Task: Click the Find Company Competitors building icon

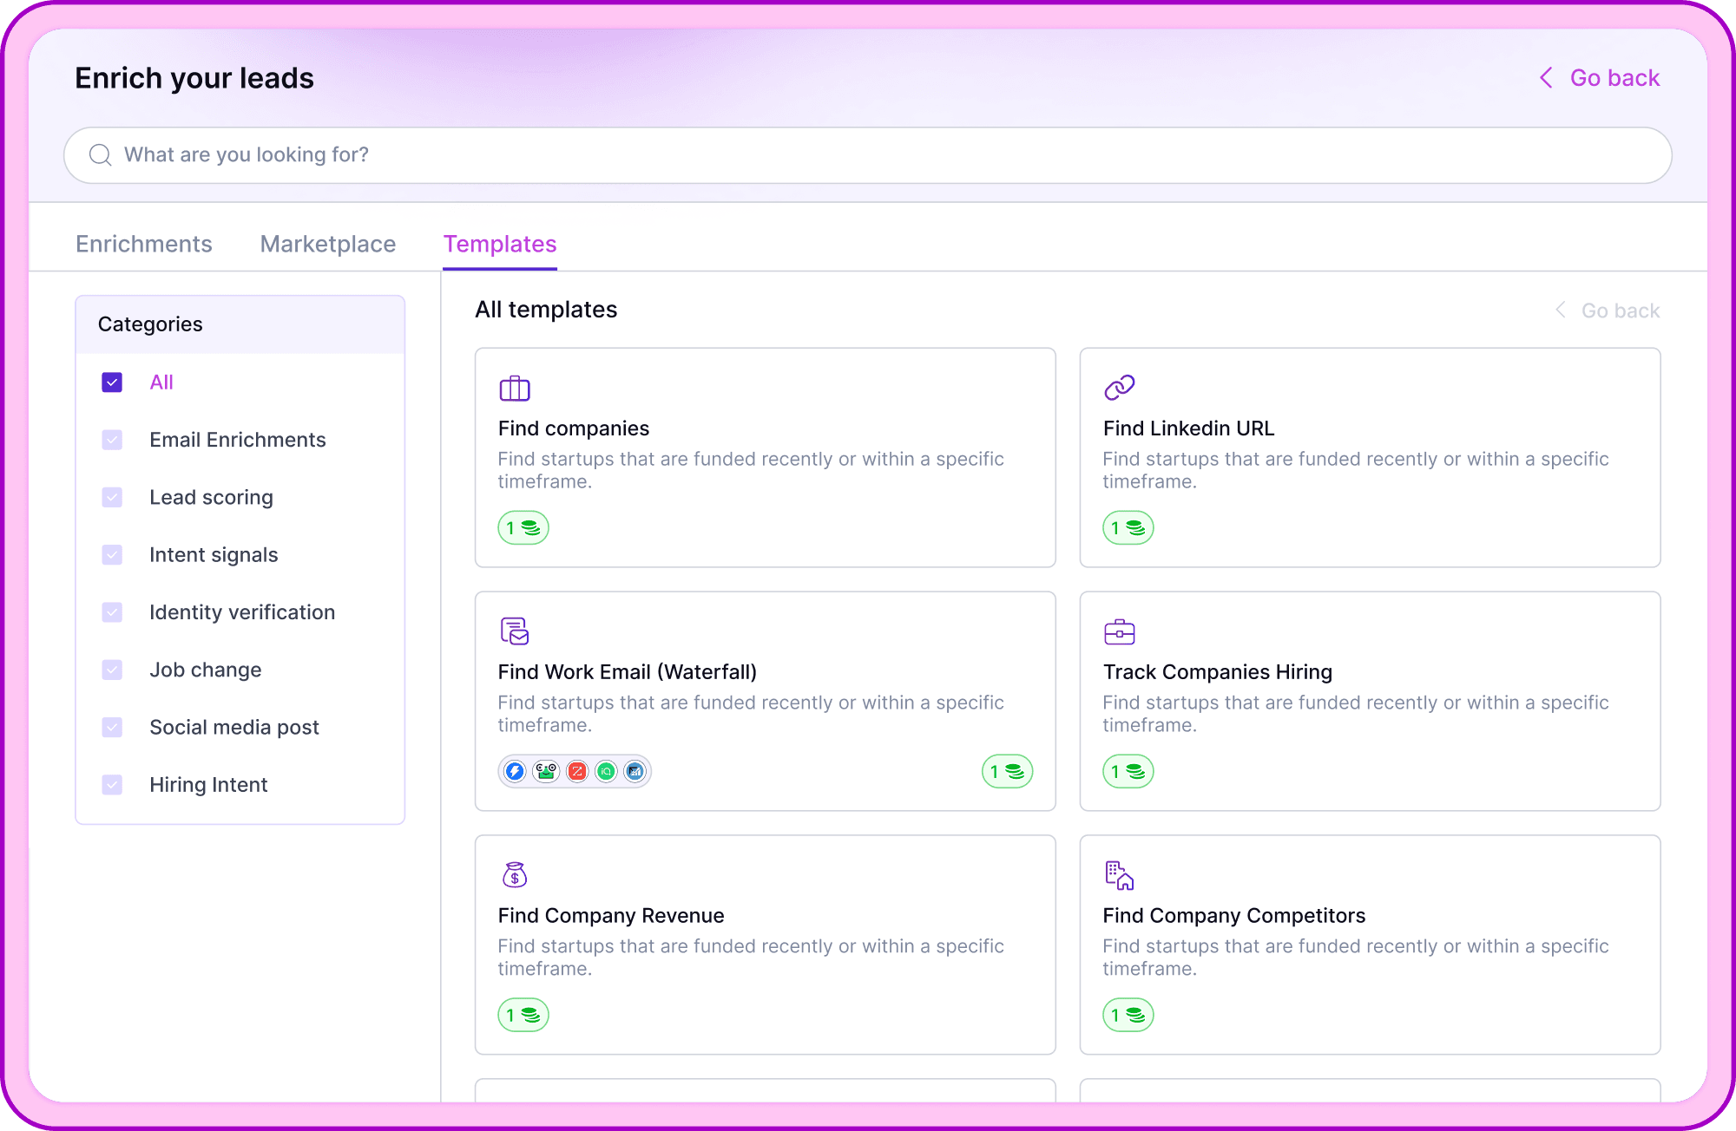Action: pos(1120,875)
